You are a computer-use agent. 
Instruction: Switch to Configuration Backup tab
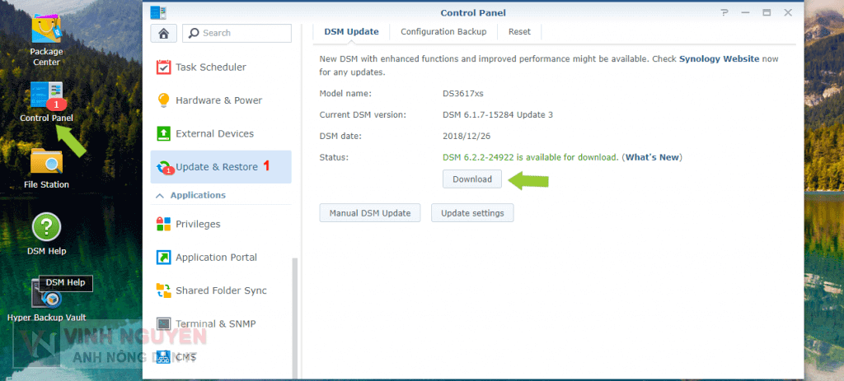pos(443,32)
